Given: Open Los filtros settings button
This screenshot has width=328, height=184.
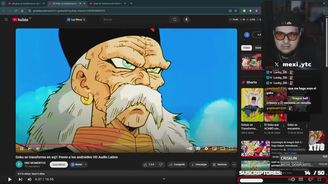Looking at the screenshot, I should (x=76, y=20).
